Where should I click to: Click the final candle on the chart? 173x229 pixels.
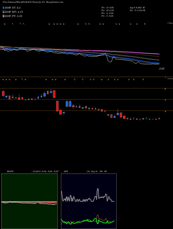(x=159, y=119)
